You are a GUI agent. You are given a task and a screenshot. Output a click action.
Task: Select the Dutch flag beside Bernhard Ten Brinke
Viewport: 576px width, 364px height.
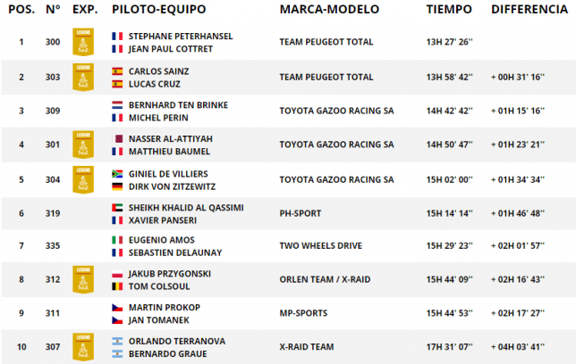click(x=116, y=105)
